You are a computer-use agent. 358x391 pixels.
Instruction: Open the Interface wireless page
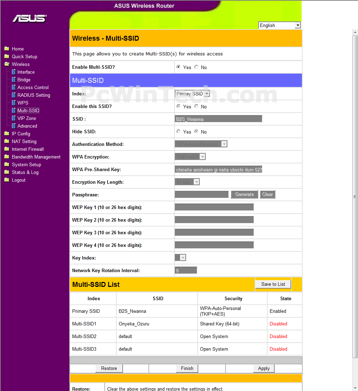tap(26, 72)
